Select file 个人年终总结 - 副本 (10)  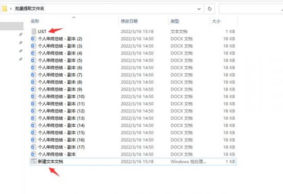pos(61,96)
